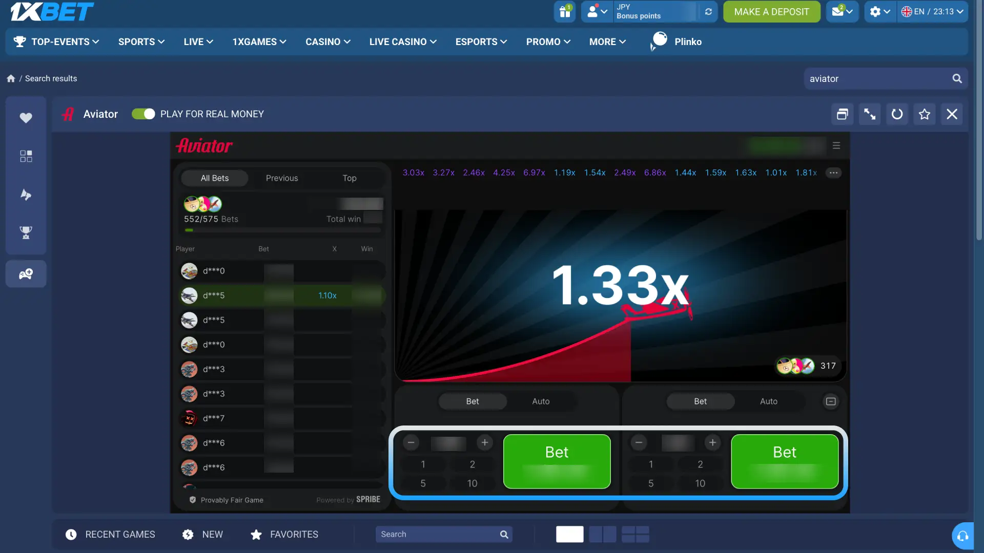Image resolution: width=984 pixels, height=553 pixels.
Task: Open language and time EN dropdown
Action: coord(932,11)
